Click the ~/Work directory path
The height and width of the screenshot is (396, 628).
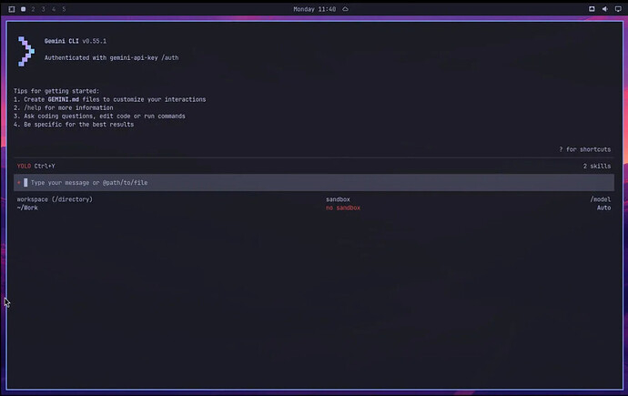tap(27, 208)
